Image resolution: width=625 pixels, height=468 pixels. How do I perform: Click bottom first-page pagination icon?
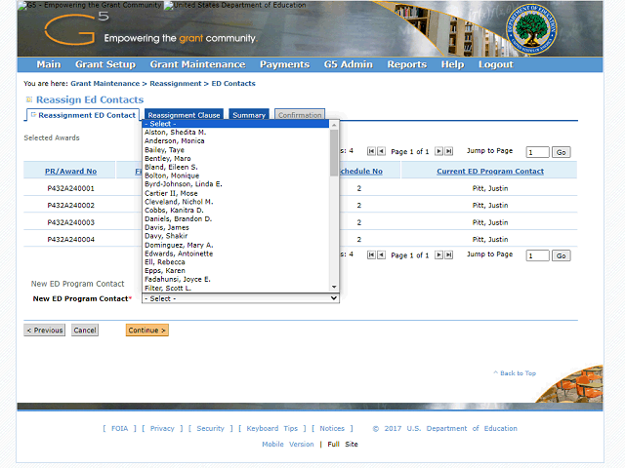(371, 254)
